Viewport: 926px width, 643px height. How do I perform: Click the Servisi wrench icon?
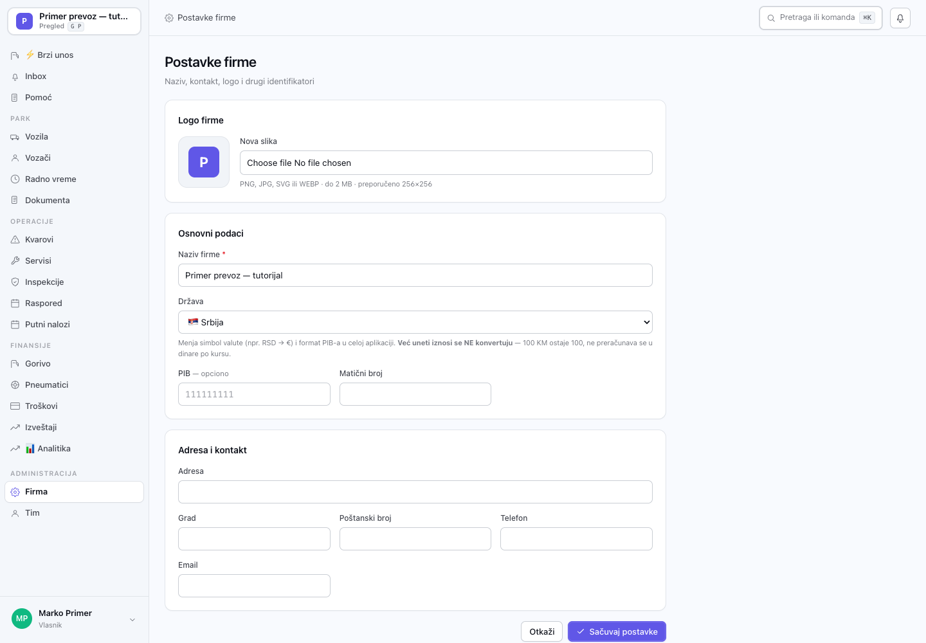click(x=15, y=261)
